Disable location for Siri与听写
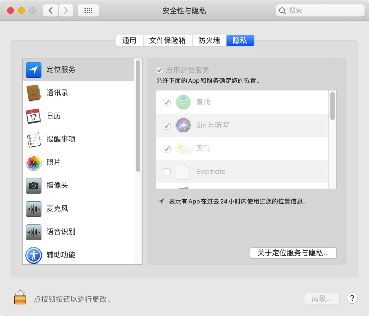The image size is (369, 316). pos(167,125)
